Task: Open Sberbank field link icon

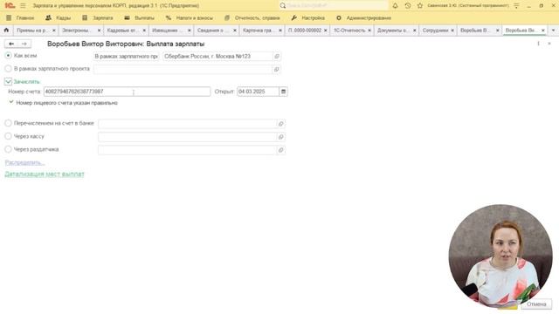Action: coord(277,56)
